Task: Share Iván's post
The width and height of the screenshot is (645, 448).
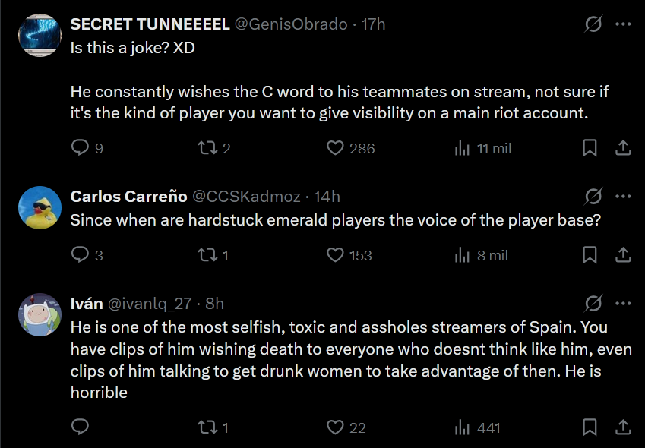Action: pos(622,427)
